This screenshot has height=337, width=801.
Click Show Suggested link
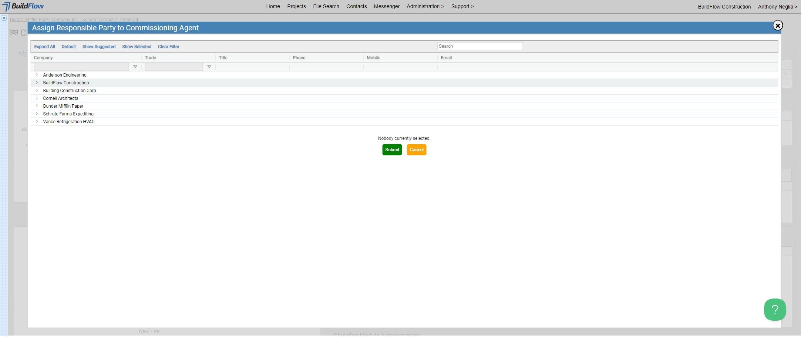(99, 47)
